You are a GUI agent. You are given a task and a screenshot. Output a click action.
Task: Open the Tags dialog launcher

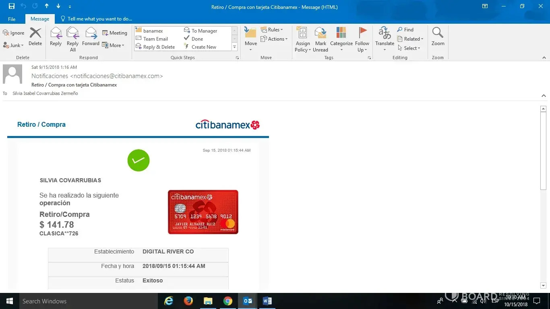(369, 58)
